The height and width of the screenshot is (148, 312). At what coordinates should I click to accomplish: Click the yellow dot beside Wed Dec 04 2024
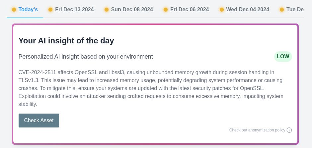[222, 10]
